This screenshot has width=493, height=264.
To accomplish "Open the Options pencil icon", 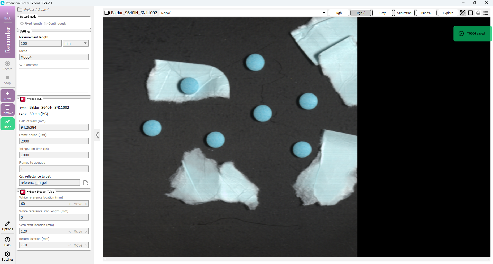I will coord(7,226).
